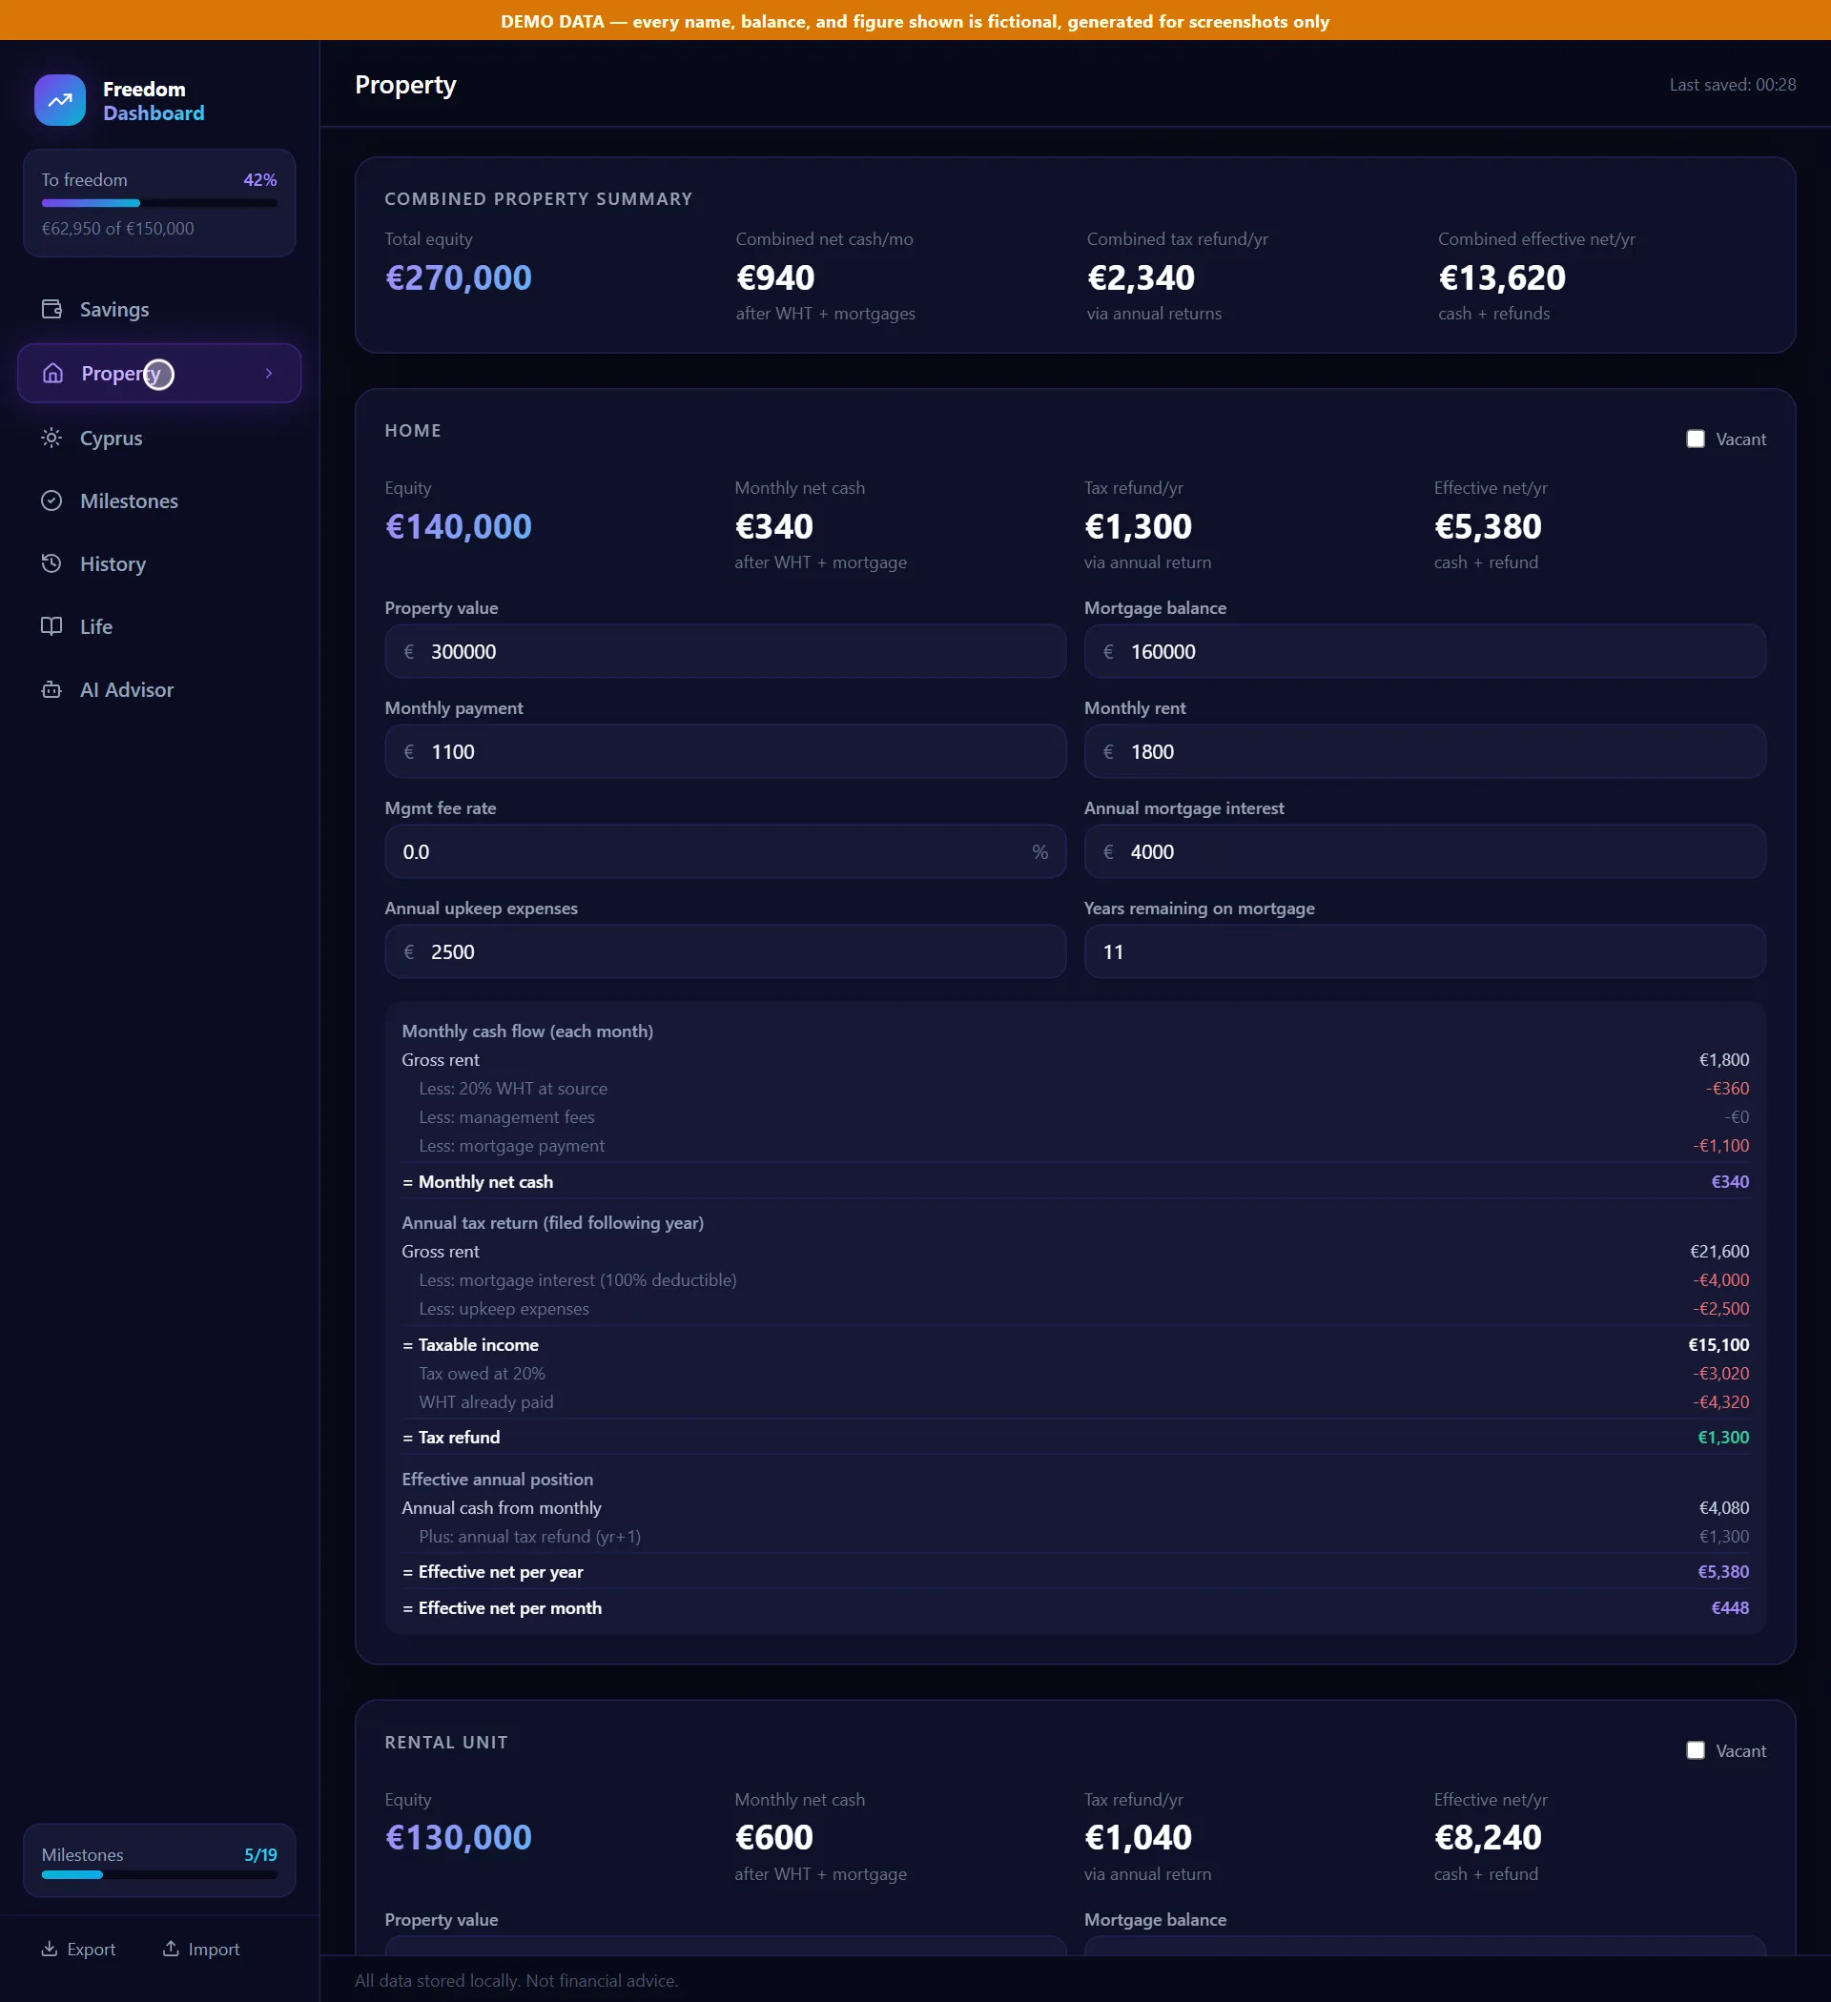
Task: Click the Monthly rent input showing 1800
Action: 1425,752
